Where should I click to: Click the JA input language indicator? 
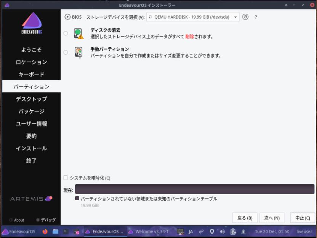191,232
